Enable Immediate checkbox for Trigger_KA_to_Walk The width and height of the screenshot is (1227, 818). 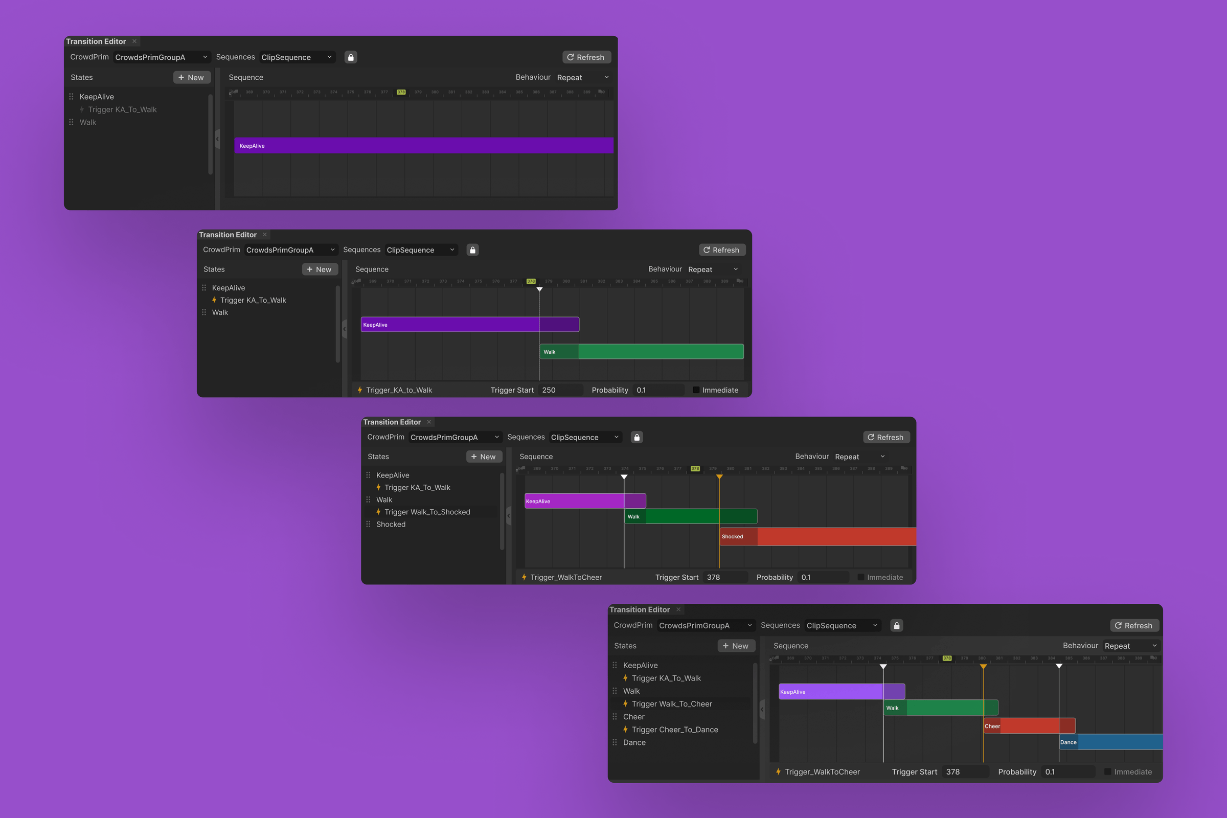coord(696,390)
